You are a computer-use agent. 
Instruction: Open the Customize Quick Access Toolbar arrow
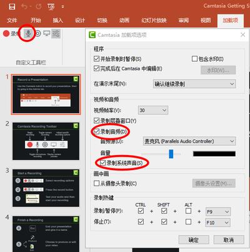pyautogui.click(x=62, y=7)
